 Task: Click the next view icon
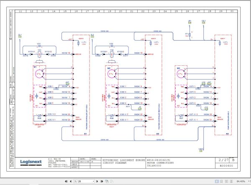click(x=112, y=181)
